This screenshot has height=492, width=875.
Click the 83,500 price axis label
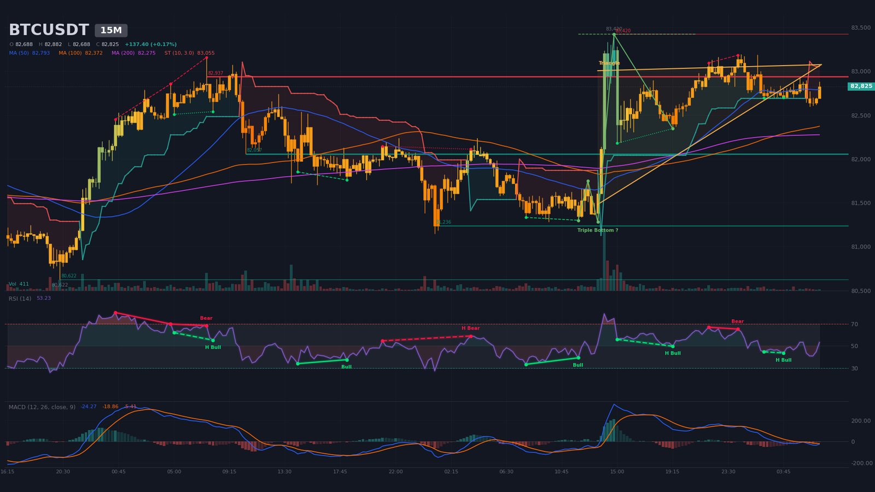[x=861, y=28]
